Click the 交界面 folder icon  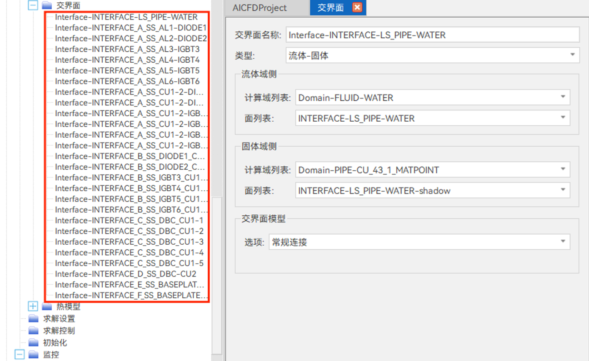[x=46, y=5]
